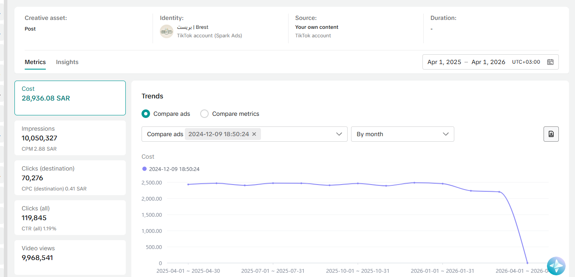
Task: Click the Trends heading
Action: pyautogui.click(x=152, y=96)
